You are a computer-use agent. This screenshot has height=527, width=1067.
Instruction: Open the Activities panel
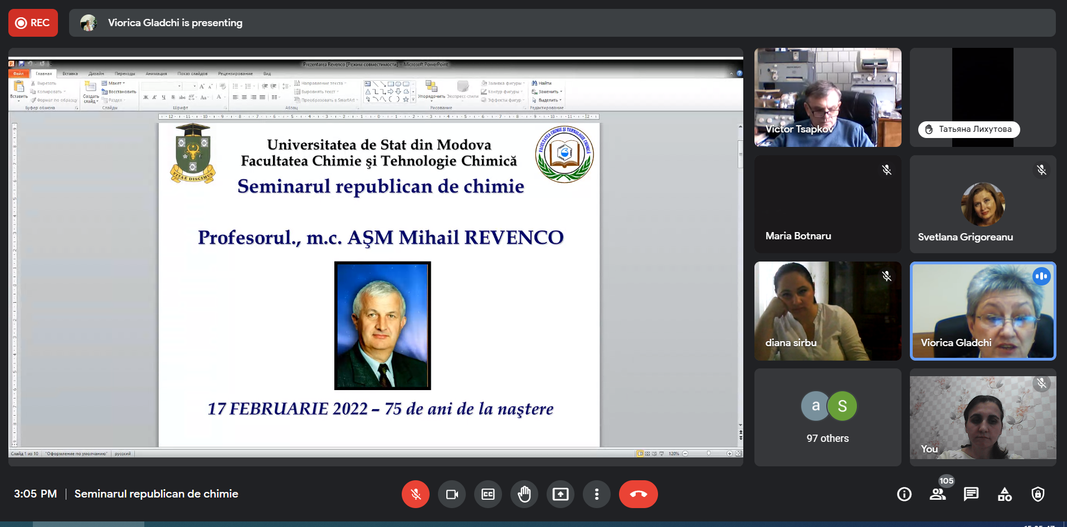point(1005,494)
